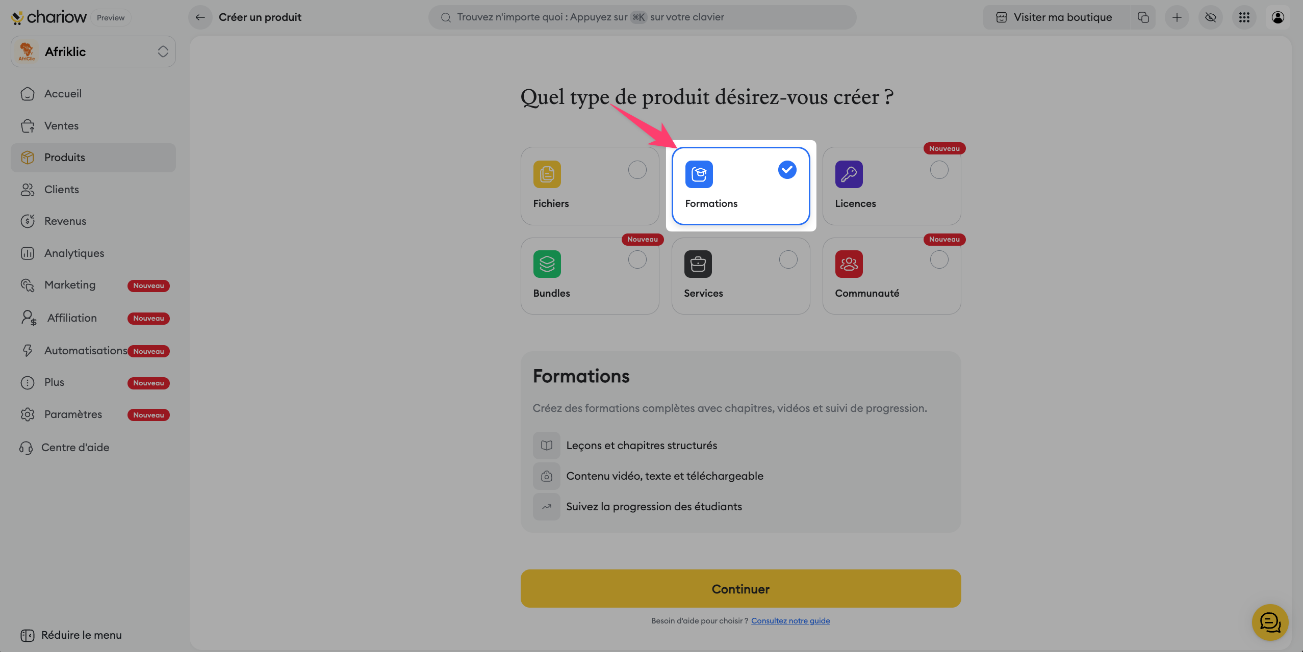Go to Analytiques in the sidebar
The width and height of the screenshot is (1303, 652).
(74, 253)
